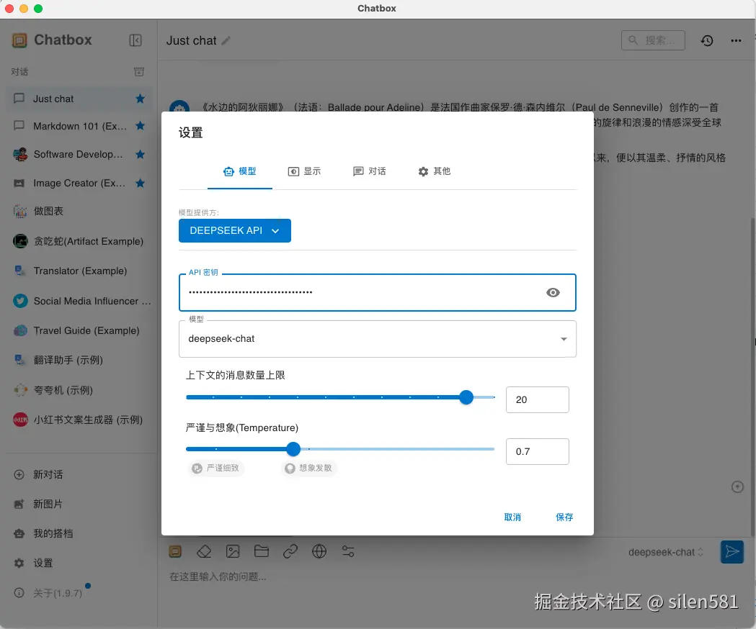
Task: Click 取消 to cancel settings
Action: 512,517
